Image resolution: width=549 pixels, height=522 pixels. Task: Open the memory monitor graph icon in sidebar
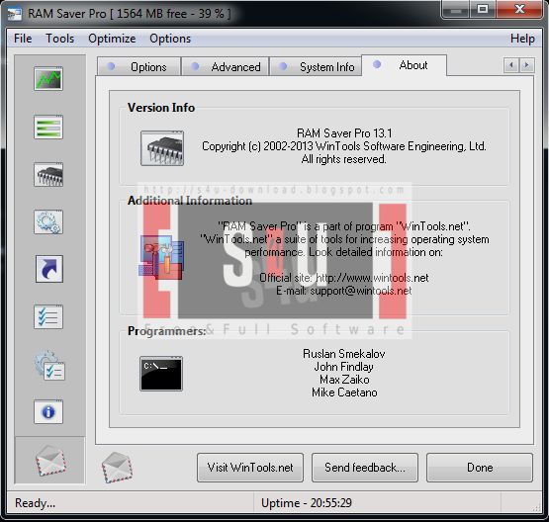(48, 78)
